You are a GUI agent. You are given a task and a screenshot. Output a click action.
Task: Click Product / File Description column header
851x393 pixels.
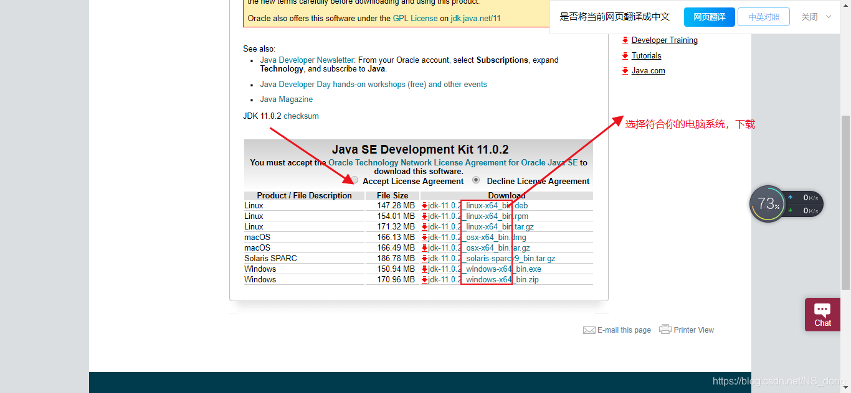pyautogui.click(x=304, y=196)
